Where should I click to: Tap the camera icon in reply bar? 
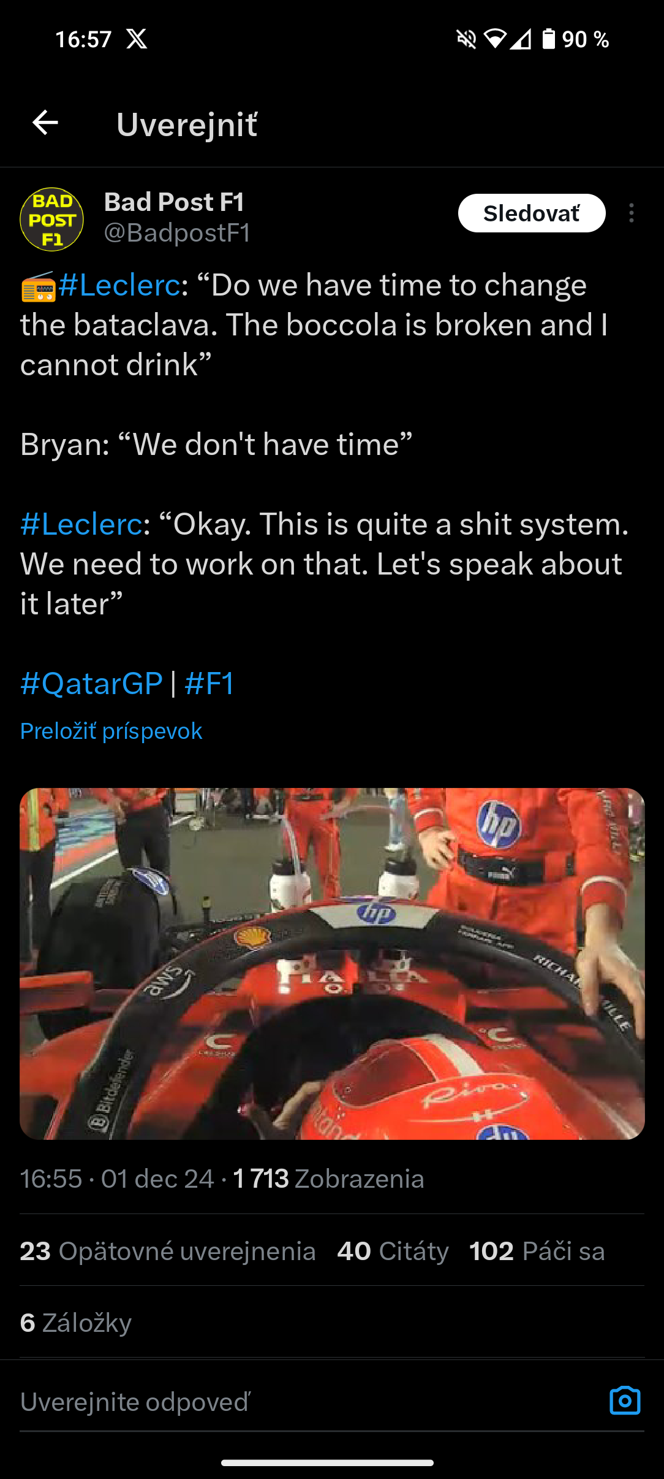pyautogui.click(x=625, y=1401)
